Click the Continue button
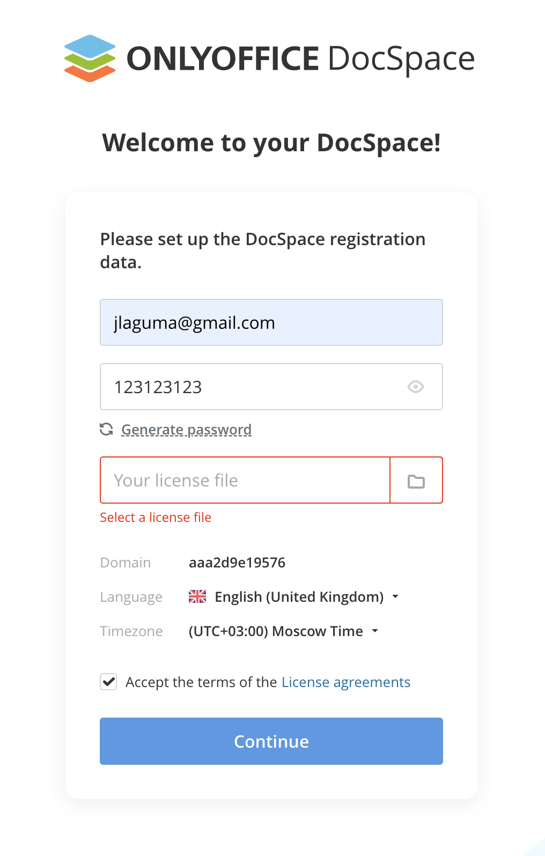This screenshot has width=545, height=856. 271,741
